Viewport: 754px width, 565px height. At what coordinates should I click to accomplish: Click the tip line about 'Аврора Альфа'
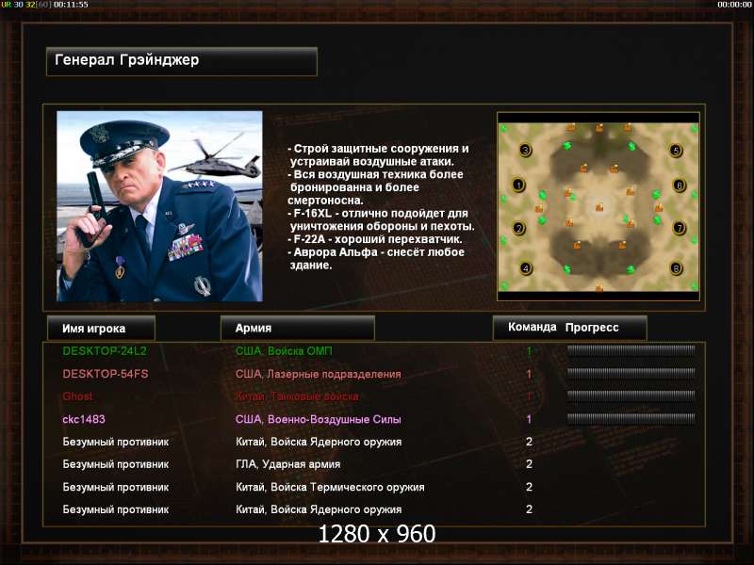pos(376,258)
